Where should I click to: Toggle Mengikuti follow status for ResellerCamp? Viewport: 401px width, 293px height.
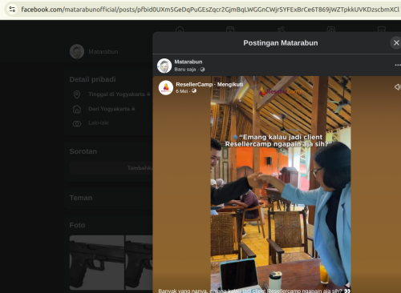click(x=230, y=84)
